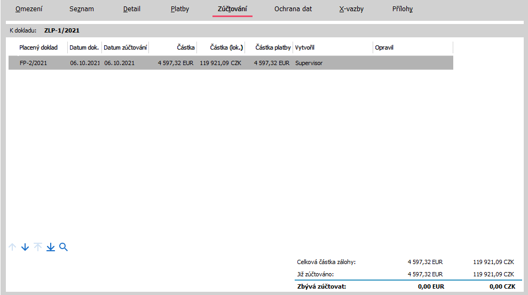This screenshot has height=295, width=528.
Task: Switch to the Omezení tab
Action: [29, 9]
